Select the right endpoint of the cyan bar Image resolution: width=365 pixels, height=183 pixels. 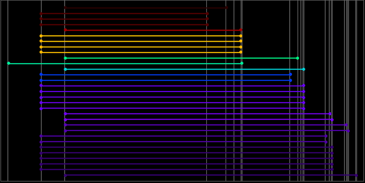pyautogui.click(x=304, y=69)
